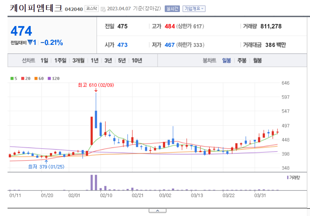Click the 실시간 real-time button
This screenshot has height=216, width=310.
(172, 9)
